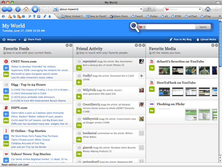Click the page vertical scrollbar thumb
The image size is (222, 167).
point(220,44)
